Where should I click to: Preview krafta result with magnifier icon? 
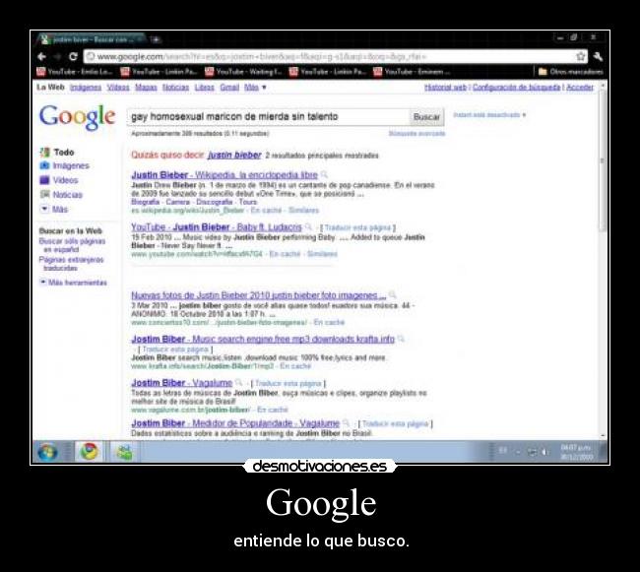point(401,339)
